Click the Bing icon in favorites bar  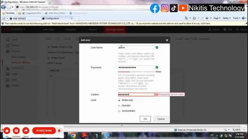coord(71,13)
